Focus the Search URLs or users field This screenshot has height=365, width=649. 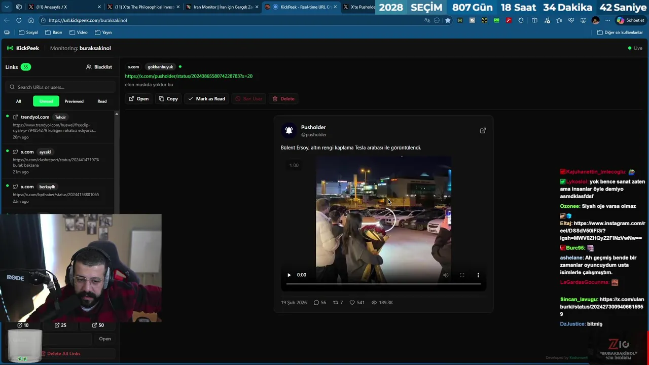60,87
